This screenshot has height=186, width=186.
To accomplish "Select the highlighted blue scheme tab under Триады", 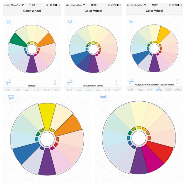I will click(17, 91).
